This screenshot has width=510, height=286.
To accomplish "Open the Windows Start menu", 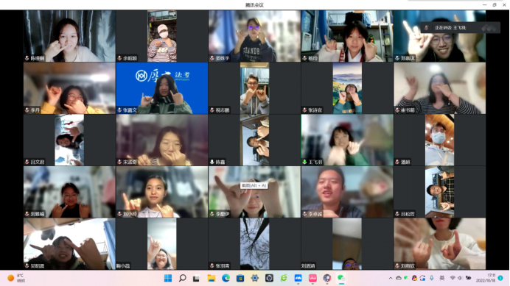I will tap(168, 278).
